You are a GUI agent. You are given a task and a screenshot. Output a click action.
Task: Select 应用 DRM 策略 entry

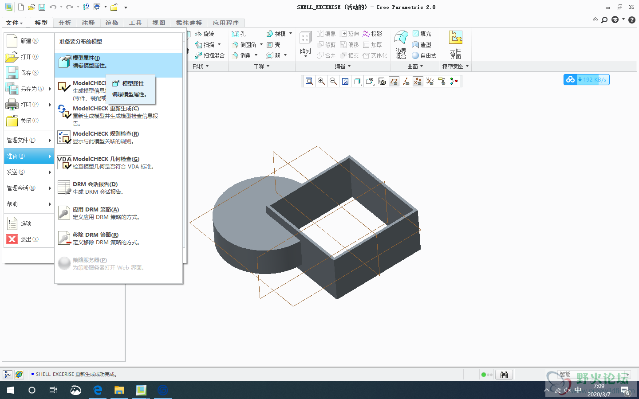point(118,213)
